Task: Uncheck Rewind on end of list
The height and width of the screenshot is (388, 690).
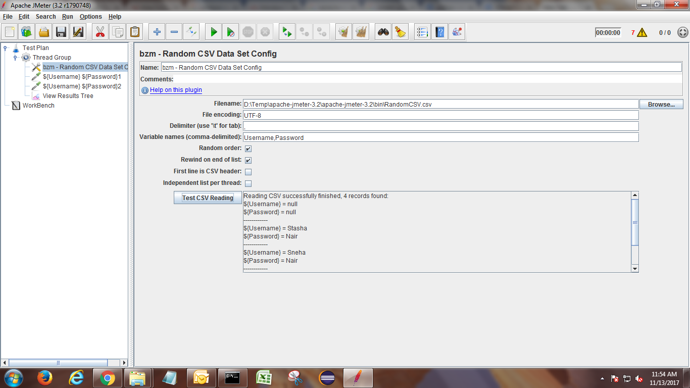Action: (248, 160)
